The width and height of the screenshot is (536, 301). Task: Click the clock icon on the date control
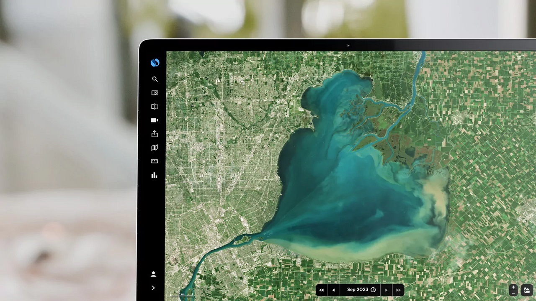[x=373, y=289]
